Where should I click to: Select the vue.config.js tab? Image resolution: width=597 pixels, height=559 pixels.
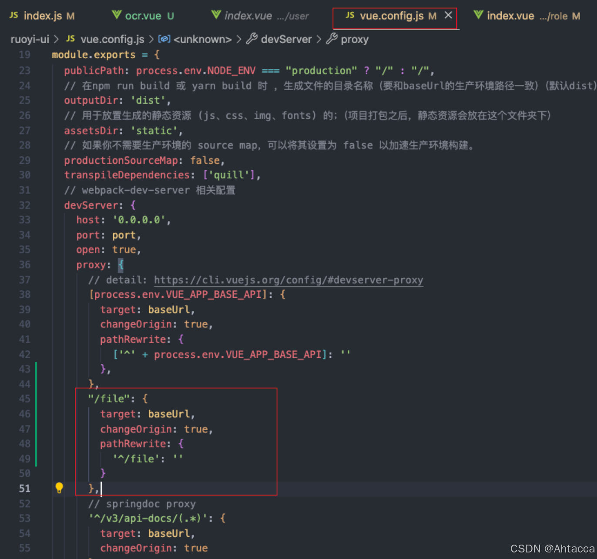coord(395,16)
